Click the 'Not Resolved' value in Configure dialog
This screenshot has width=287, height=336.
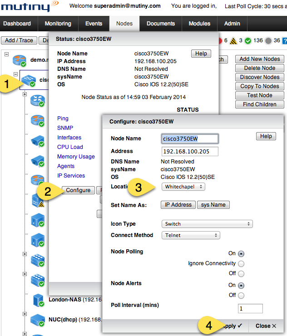pos(178,162)
